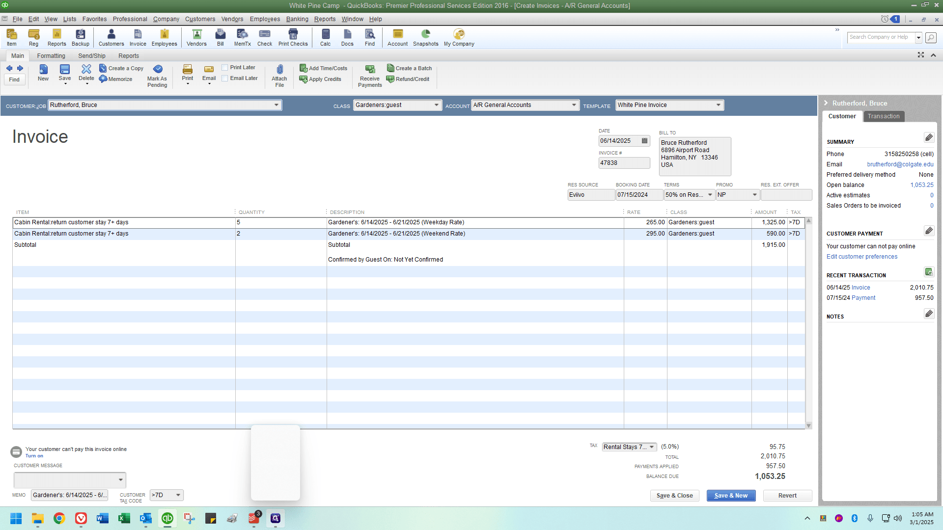Open My Company icon

pyautogui.click(x=459, y=37)
